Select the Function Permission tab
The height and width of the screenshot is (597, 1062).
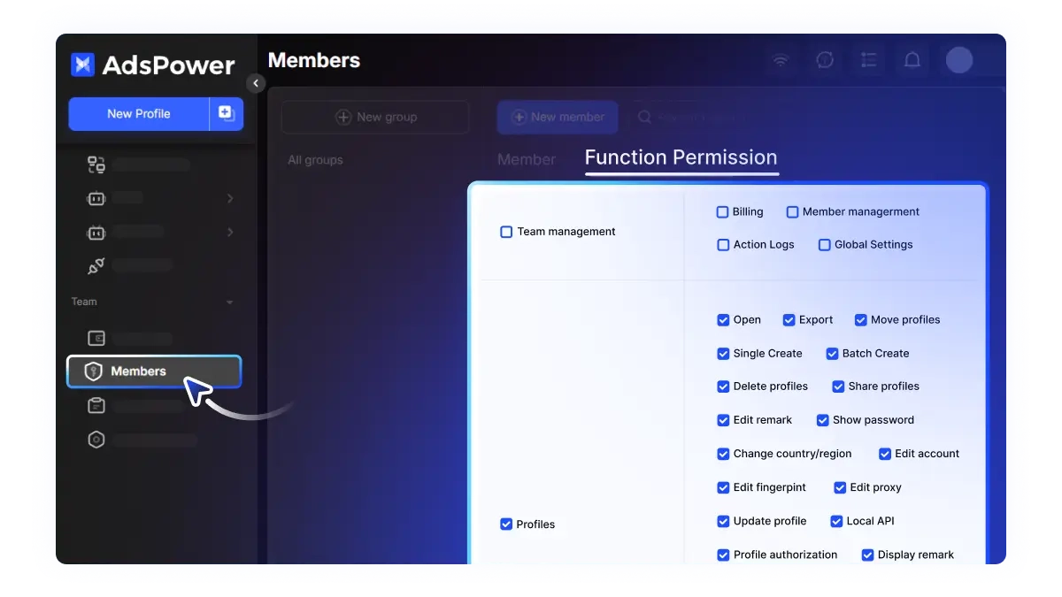[681, 157]
